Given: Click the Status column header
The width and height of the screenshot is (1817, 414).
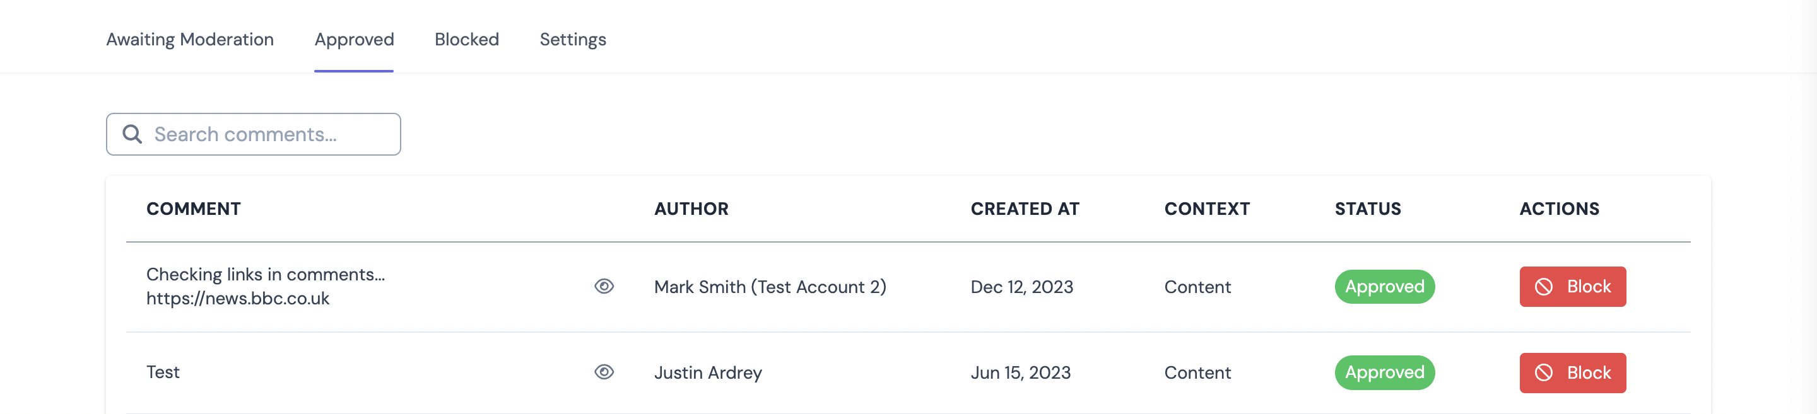Looking at the screenshot, I should (x=1367, y=209).
